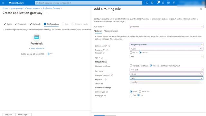The image size is (206, 116).
Task: Select Choose a certificate from Key Vault
Action: pos(151,66)
